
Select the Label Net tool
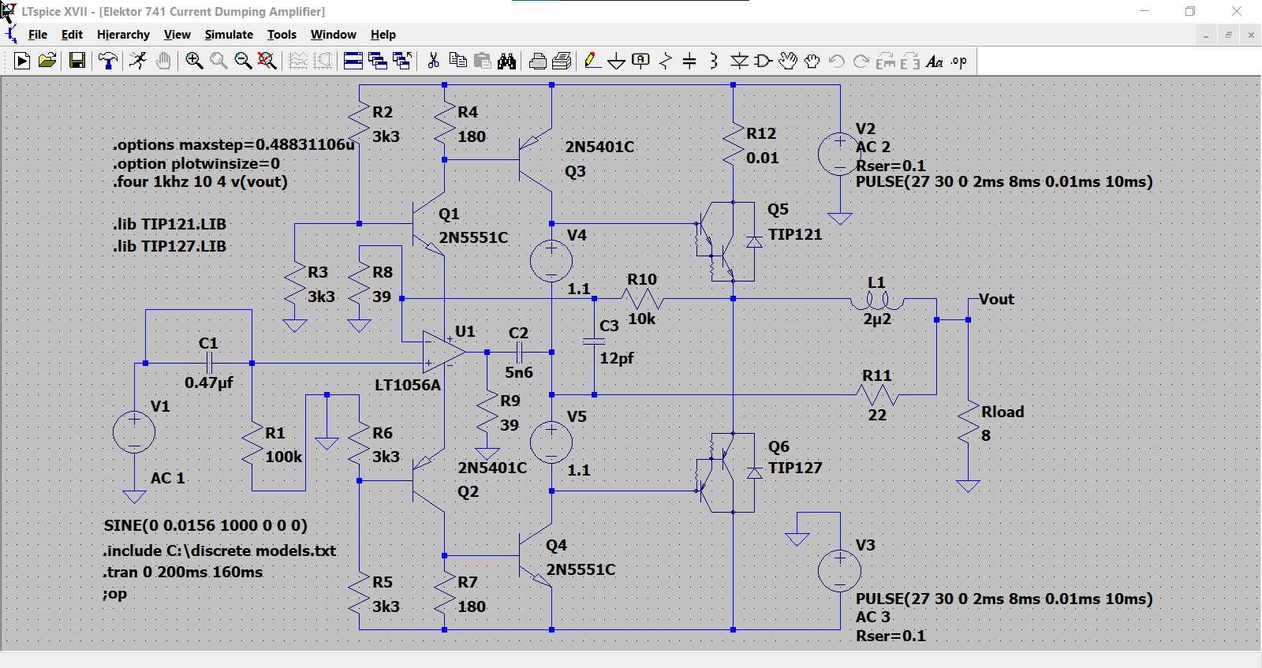tap(641, 61)
